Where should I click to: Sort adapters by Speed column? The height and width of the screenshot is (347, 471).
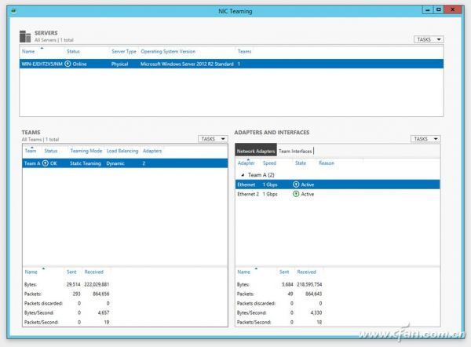pos(269,163)
